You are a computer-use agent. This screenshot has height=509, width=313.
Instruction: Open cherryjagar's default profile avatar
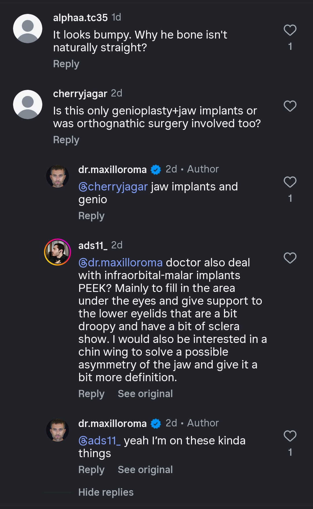[x=28, y=104]
